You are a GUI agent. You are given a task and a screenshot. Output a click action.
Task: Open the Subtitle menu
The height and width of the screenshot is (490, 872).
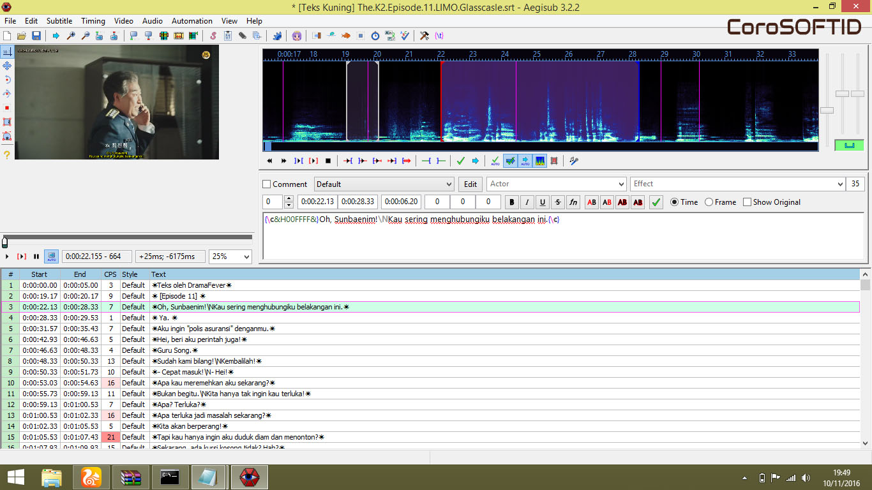[59, 21]
